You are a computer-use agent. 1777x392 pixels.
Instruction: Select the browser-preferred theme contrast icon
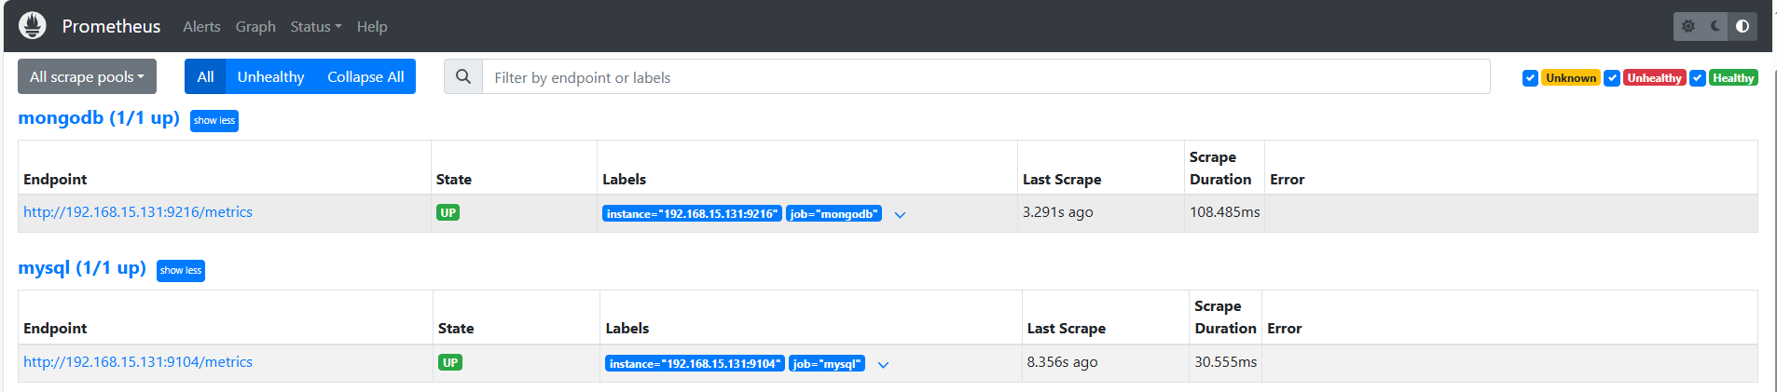point(1743,26)
